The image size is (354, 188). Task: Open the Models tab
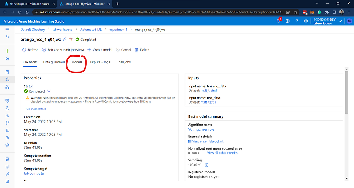(77, 62)
